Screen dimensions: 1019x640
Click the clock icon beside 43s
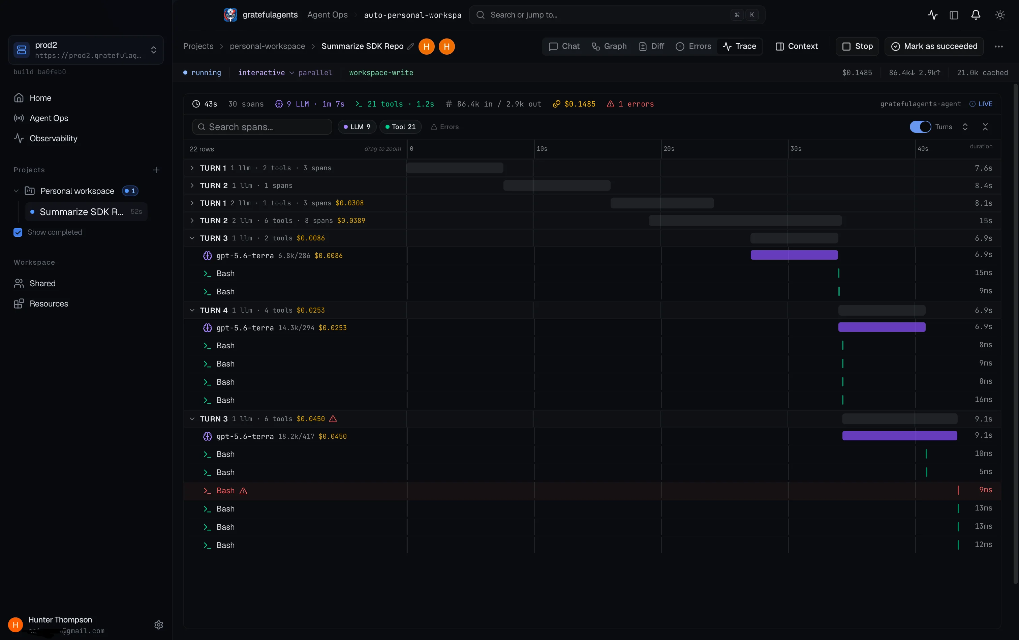click(x=196, y=104)
